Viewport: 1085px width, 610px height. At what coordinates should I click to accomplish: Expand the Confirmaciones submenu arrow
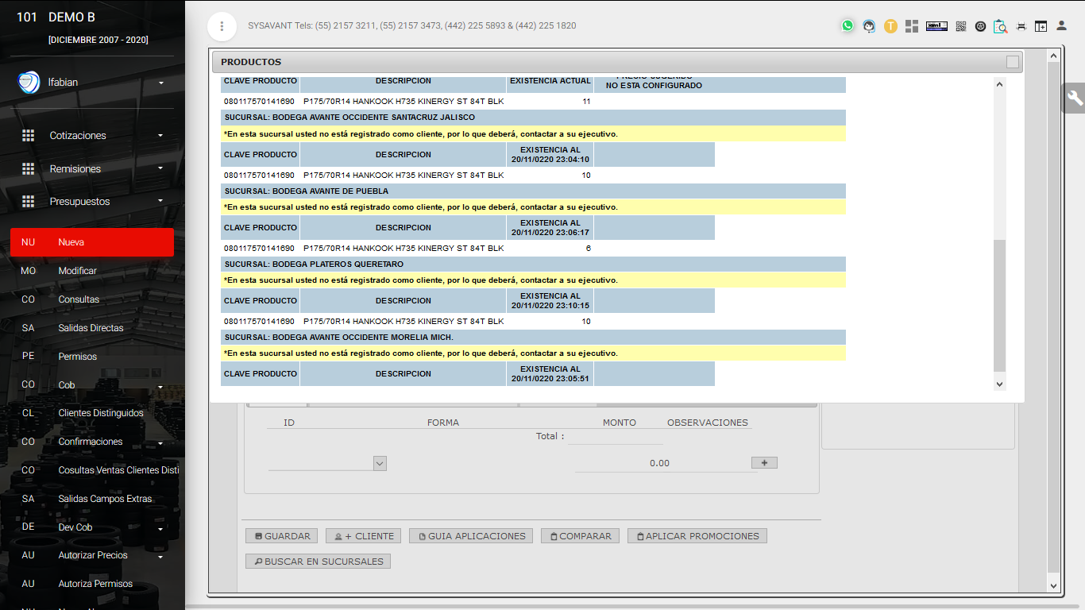click(160, 444)
